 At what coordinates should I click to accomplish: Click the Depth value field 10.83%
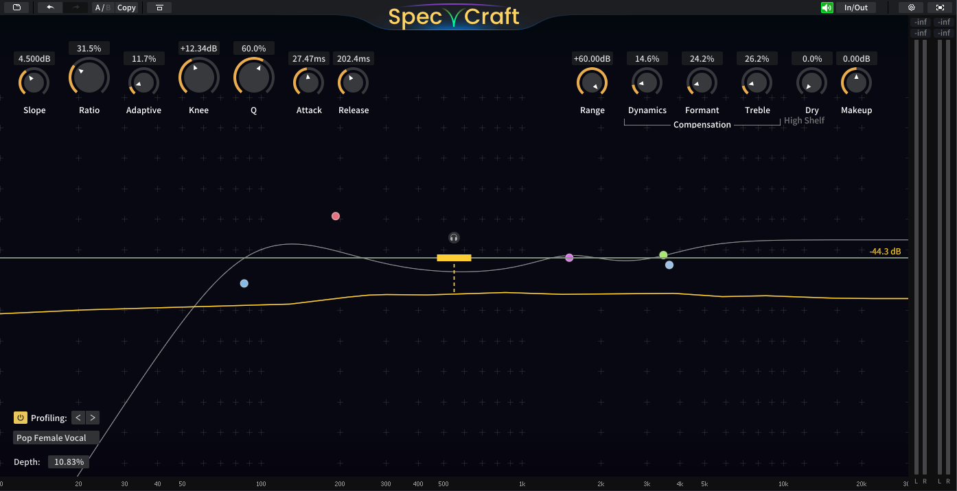point(69,462)
